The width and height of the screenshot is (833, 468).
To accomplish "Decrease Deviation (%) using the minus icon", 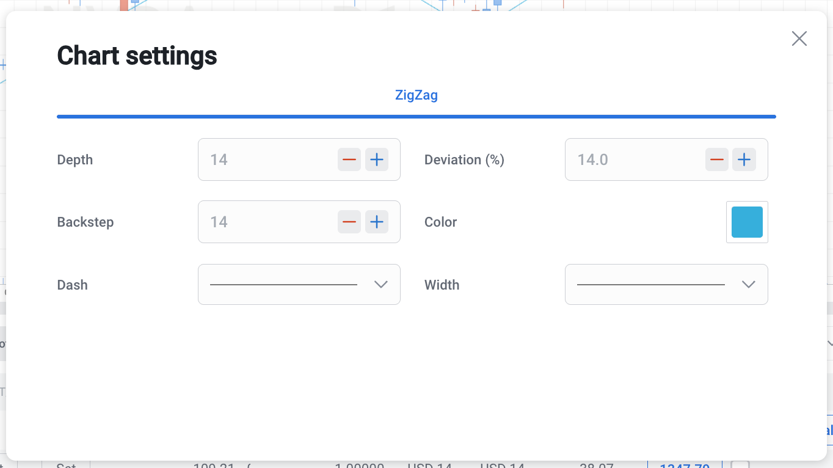I will pos(717,159).
